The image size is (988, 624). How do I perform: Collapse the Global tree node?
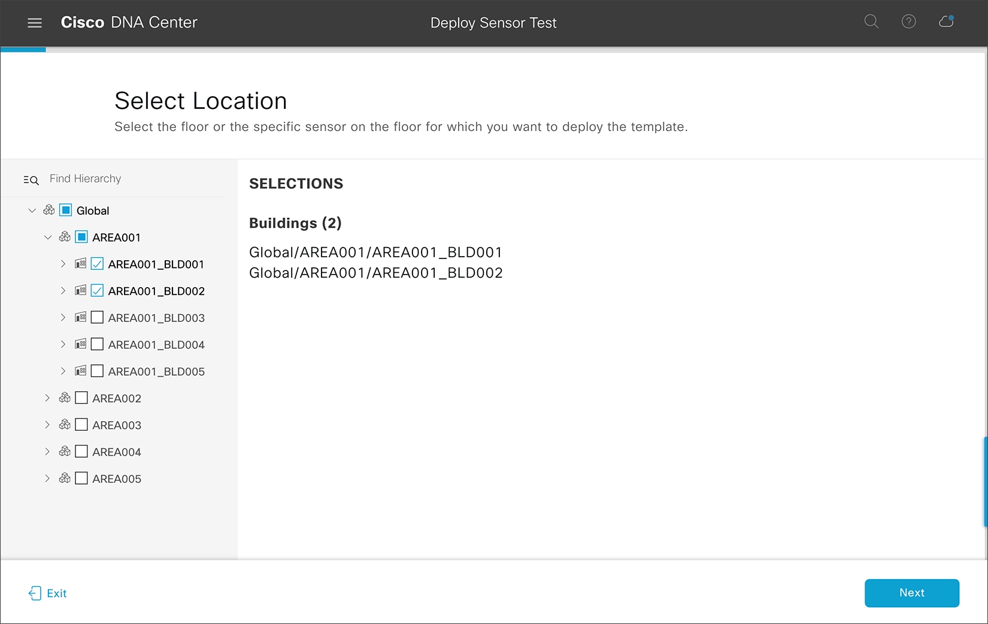32,211
